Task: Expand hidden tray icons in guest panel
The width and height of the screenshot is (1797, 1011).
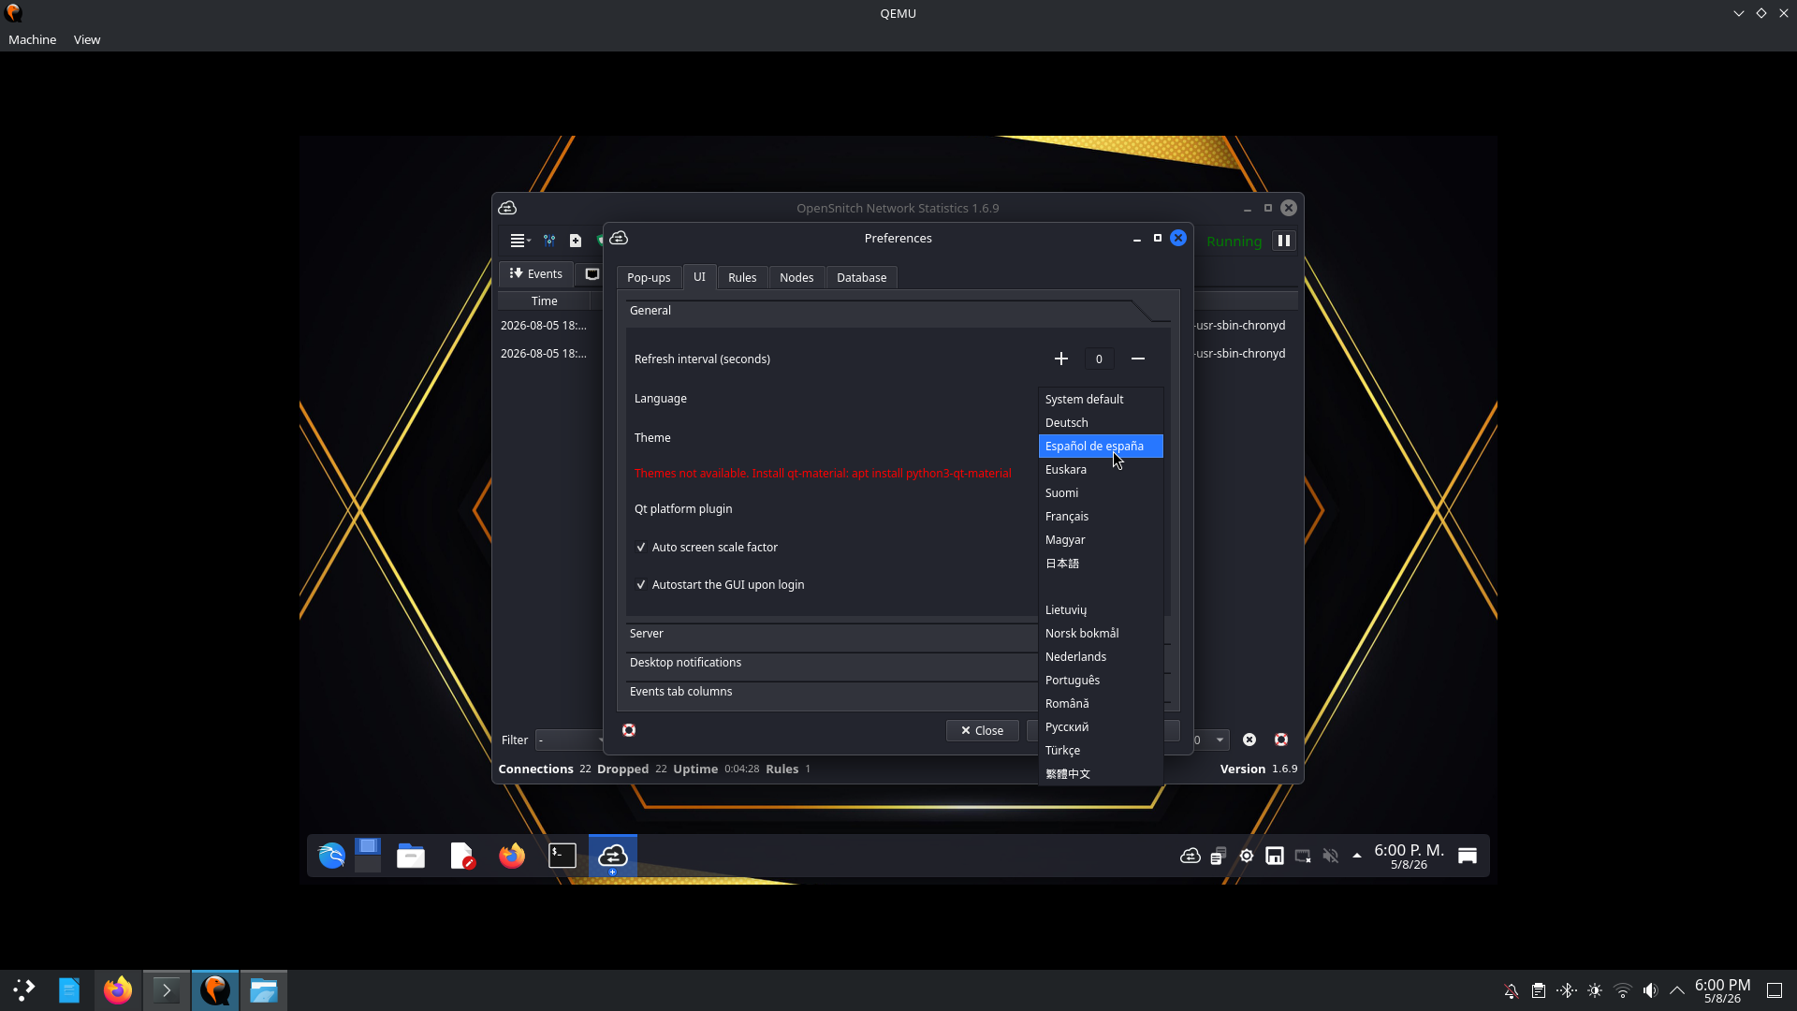Action: point(1357,856)
